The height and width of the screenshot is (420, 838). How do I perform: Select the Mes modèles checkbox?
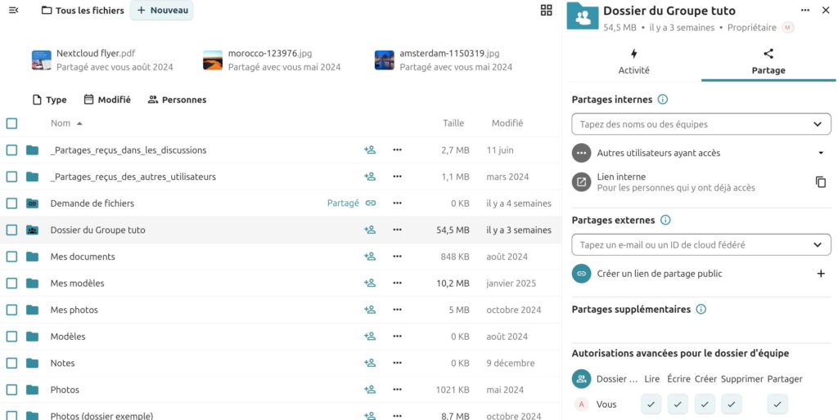pos(11,284)
